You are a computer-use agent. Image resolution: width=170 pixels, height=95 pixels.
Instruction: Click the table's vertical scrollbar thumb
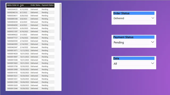click(60, 22)
